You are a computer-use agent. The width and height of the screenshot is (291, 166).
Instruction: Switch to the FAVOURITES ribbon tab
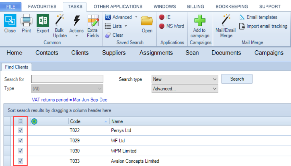click(42, 7)
